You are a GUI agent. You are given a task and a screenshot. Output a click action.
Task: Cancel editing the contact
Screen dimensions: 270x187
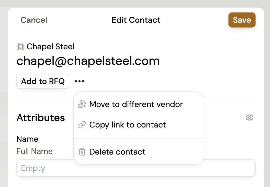[x=34, y=20]
